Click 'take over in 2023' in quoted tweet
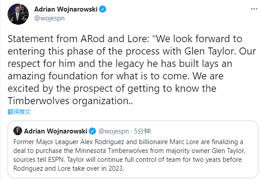Viewport: 261px width, 180px height. [98, 168]
